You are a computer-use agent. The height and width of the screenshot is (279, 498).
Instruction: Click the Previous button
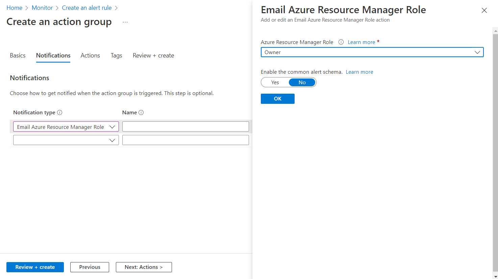coord(90,267)
